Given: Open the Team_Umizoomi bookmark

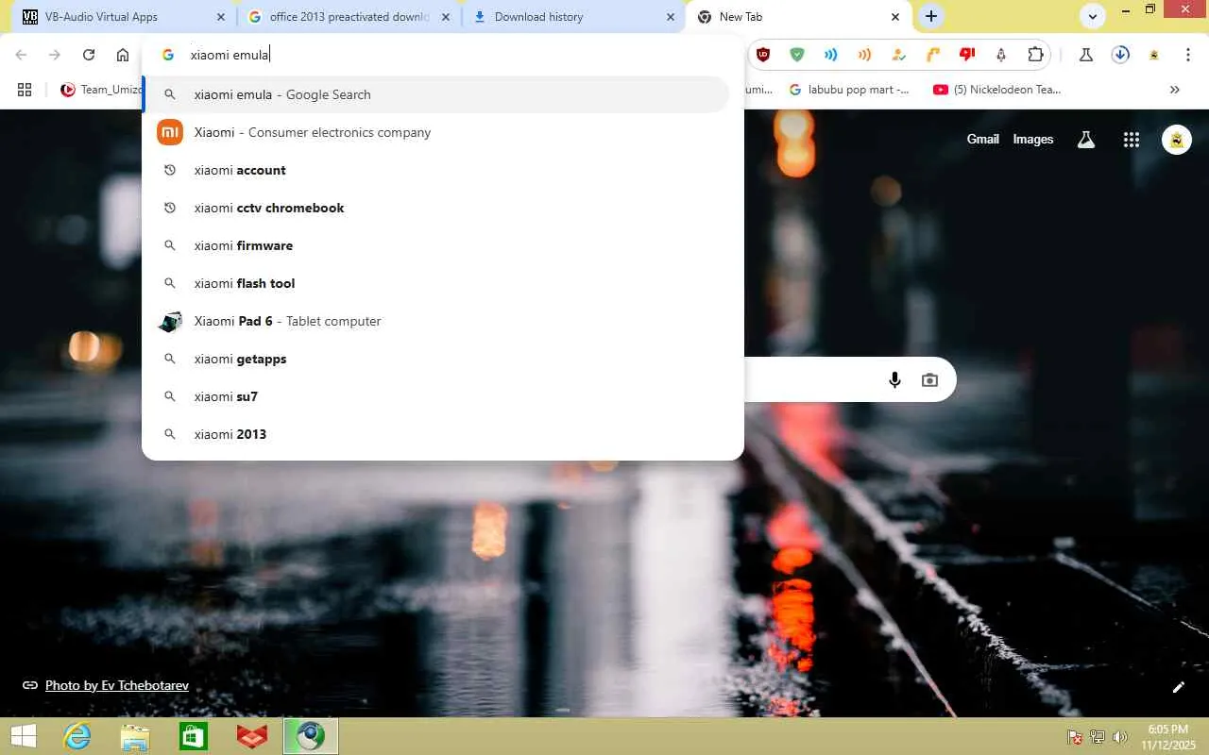Looking at the screenshot, I should point(101,90).
